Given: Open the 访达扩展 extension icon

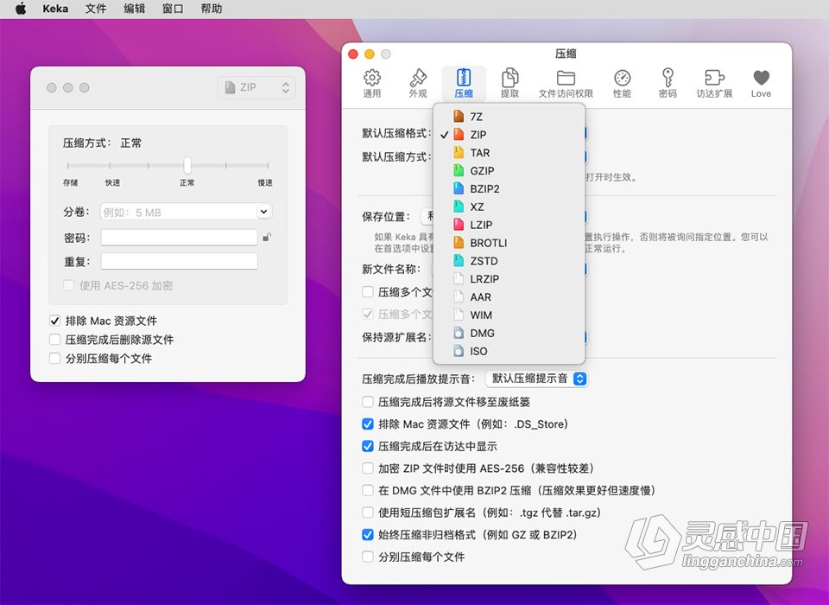Looking at the screenshot, I should click(714, 78).
